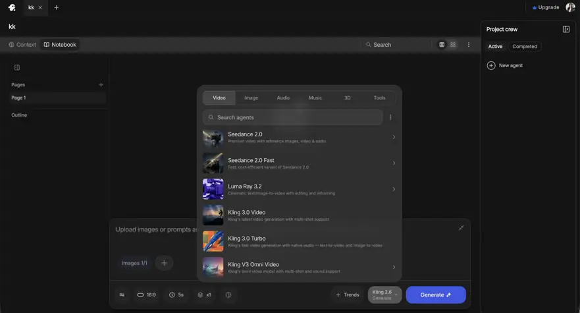
Task: Select the tile grid view icon
Action: (x=453, y=44)
